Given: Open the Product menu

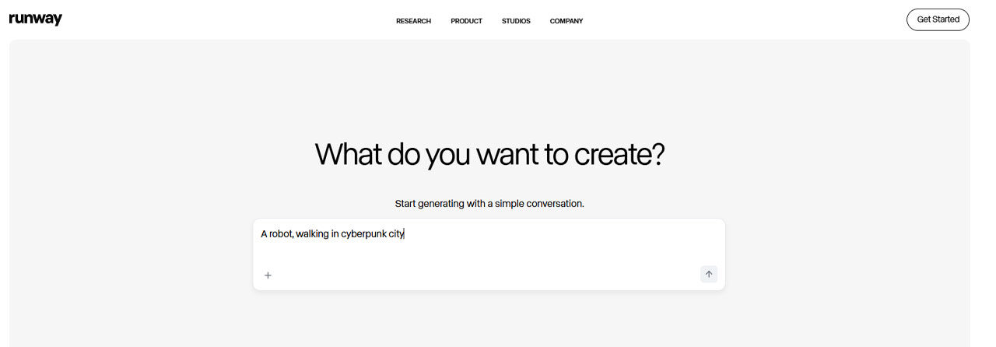Looking at the screenshot, I should (466, 21).
